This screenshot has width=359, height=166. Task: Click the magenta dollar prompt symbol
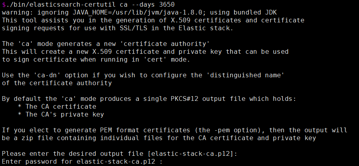tap(4, 5)
